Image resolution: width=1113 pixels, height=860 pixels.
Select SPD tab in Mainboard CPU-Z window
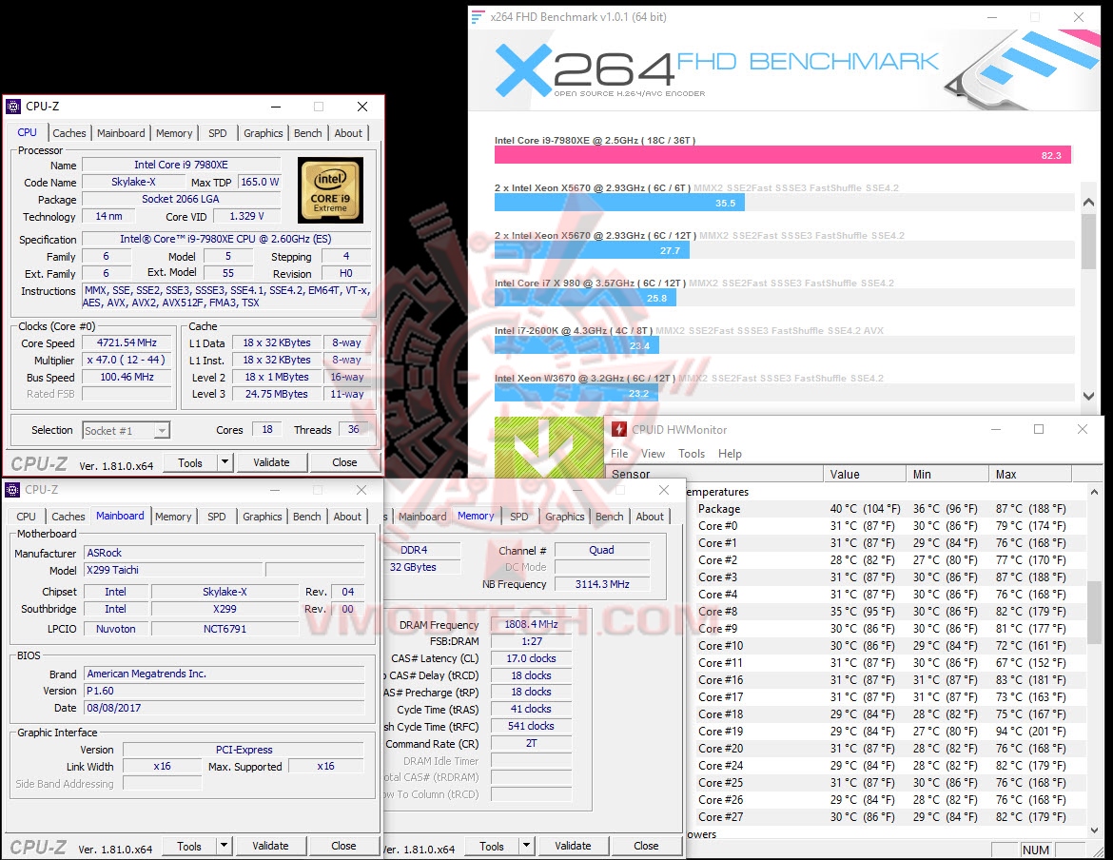(x=217, y=517)
